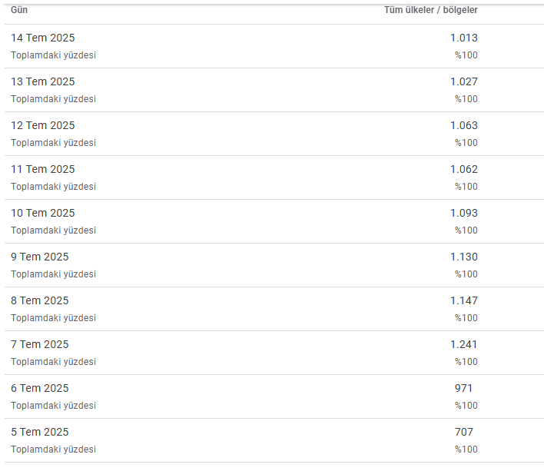Screen dimensions: 544x471
Task: Click the value 1.013 for 14 Tem
Action: click(x=464, y=38)
